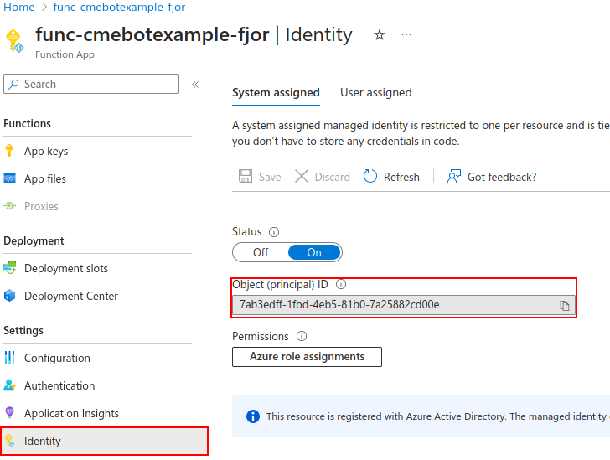The height and width of the screenshot is (460, 610).
Task: Favorite this resource with the star icon
Action: click(x=380, y=35)
